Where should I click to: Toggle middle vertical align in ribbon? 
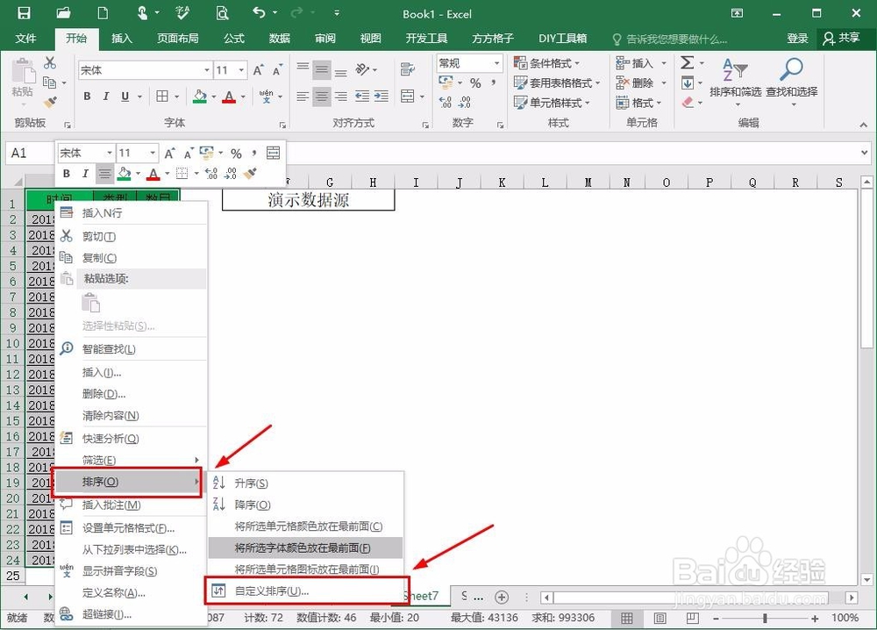pos(322,70)
